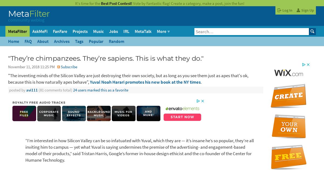Click the post title heading

(106, 59)
